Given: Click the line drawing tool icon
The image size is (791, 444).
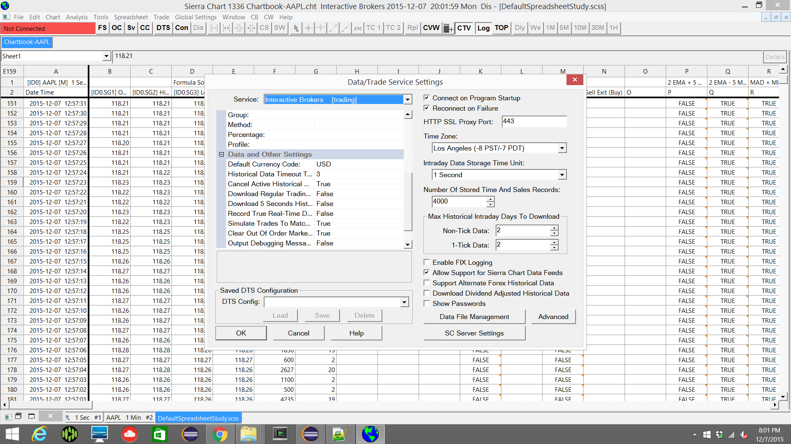Looking at the screenshot, I should click(x=333, y=28).
